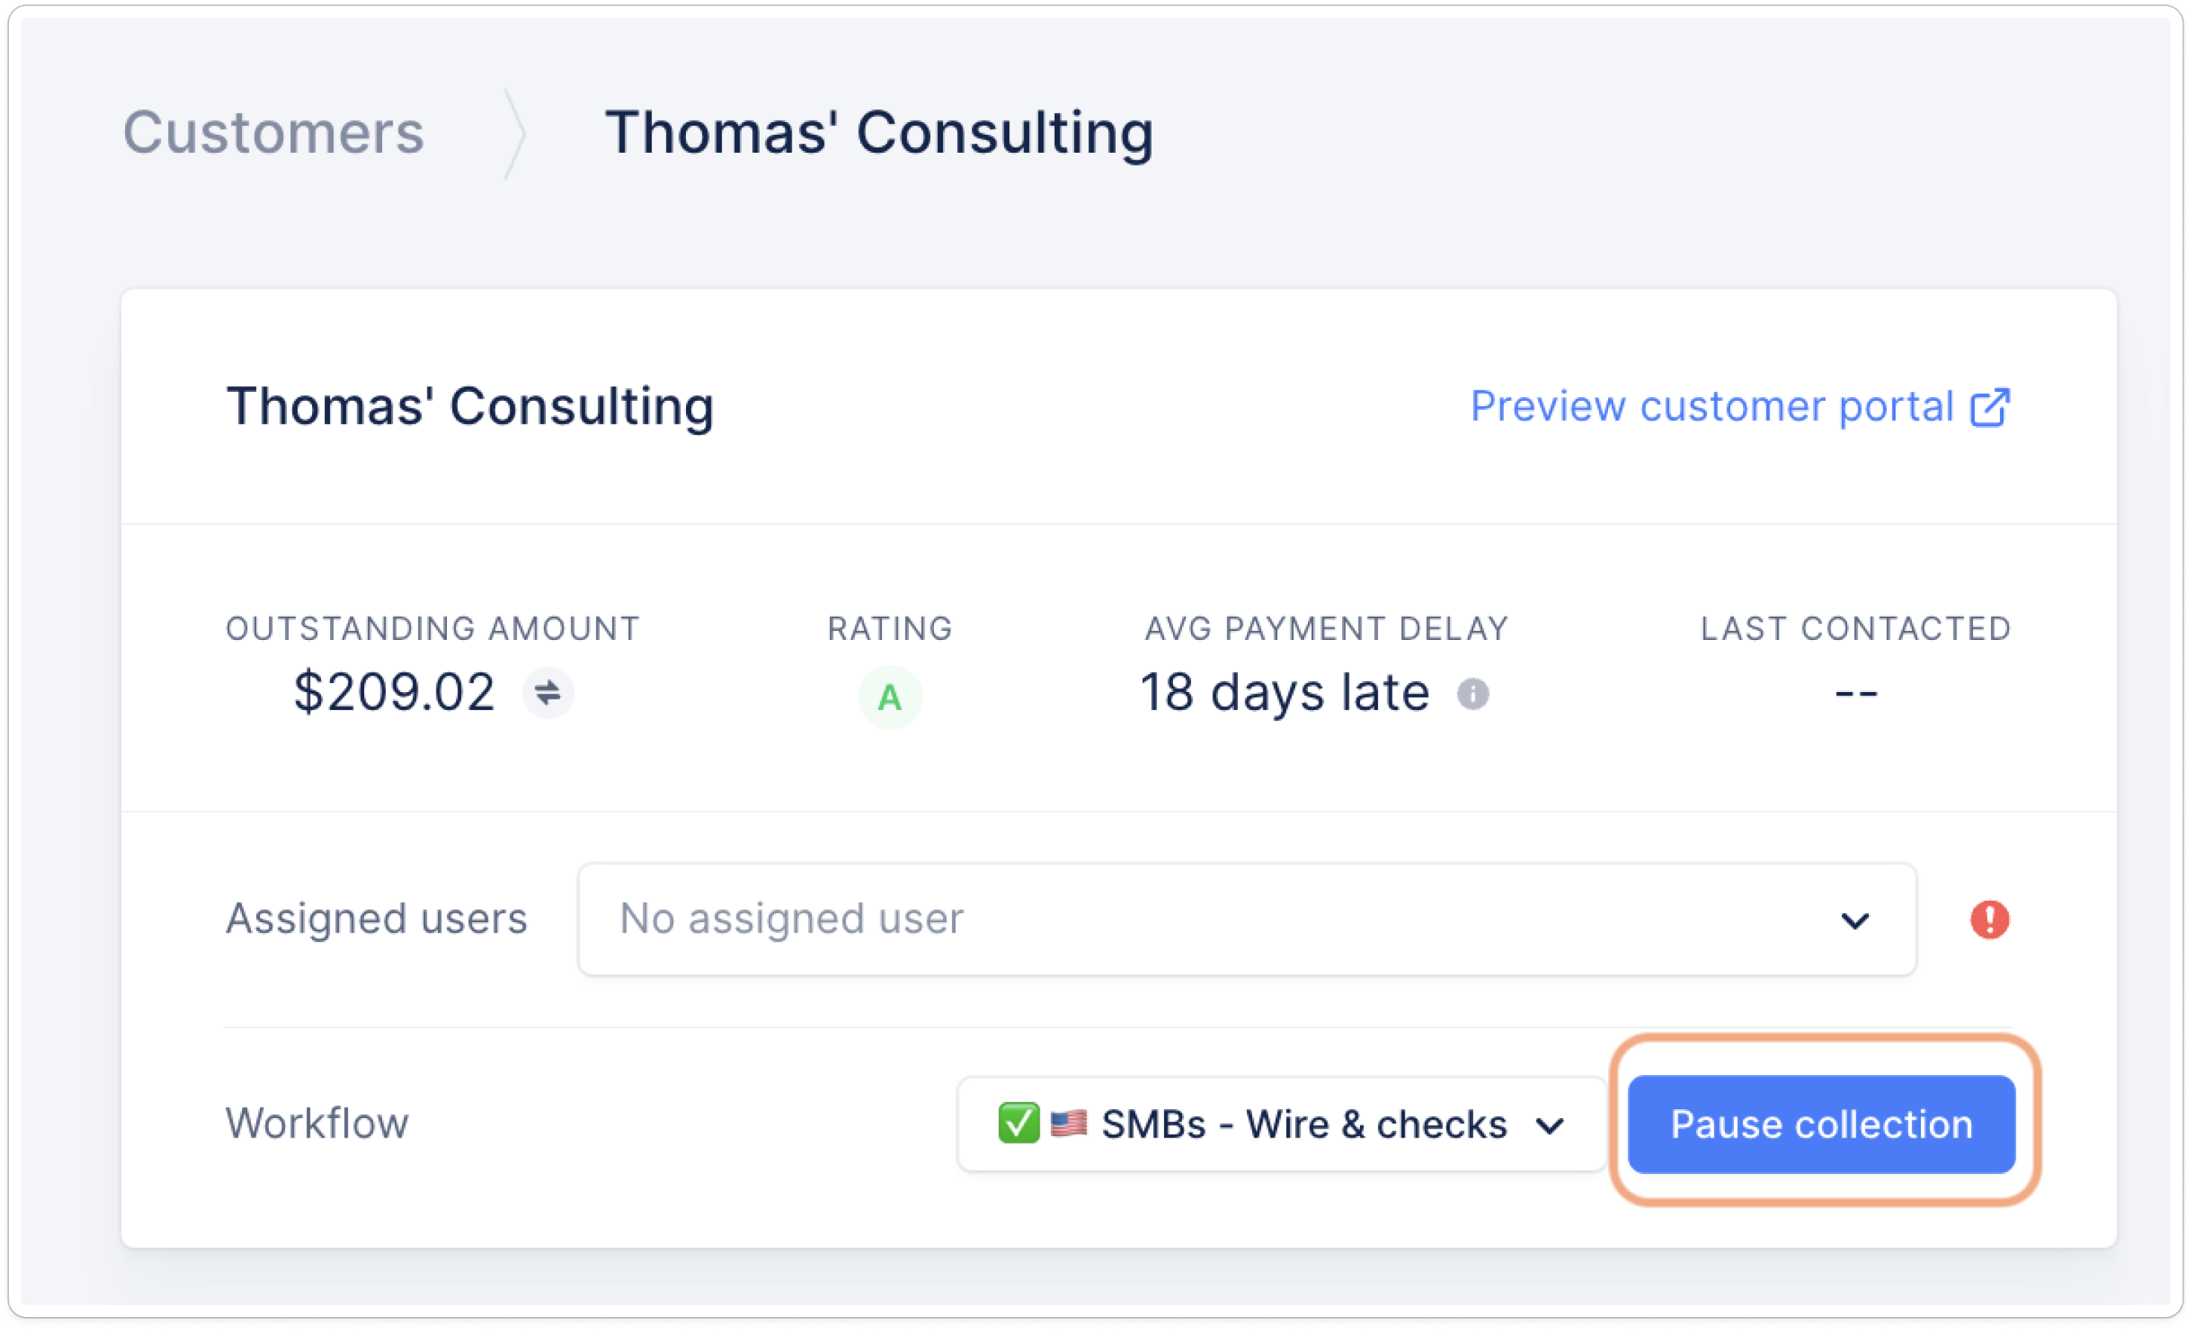The image size is (2192, 1329).
Task: Click the Last Contacted dashes value
Action: pyautogui.click(x=1856, y=692)
